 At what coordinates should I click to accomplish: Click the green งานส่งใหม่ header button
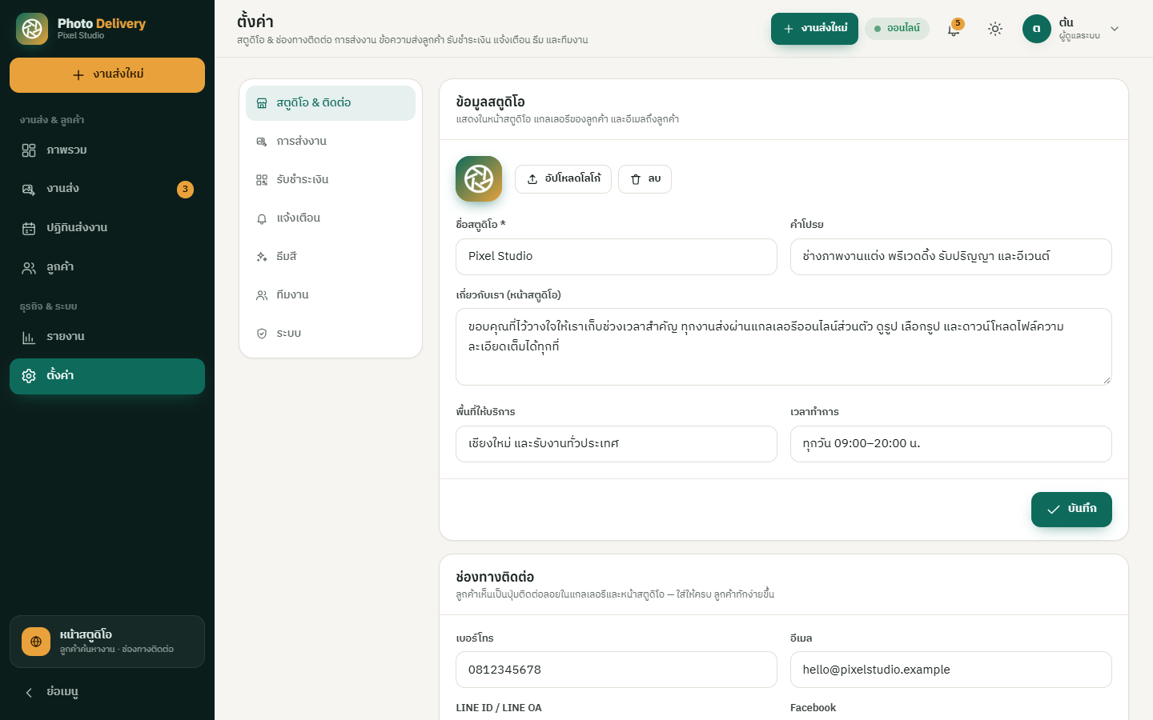(814, 29)
